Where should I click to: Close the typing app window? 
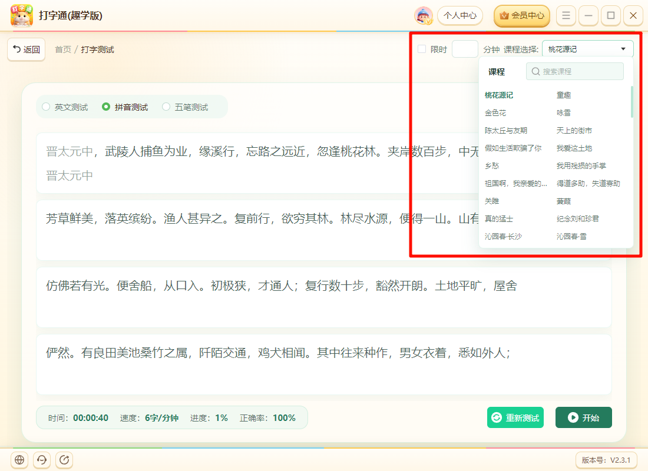[633, 16]
